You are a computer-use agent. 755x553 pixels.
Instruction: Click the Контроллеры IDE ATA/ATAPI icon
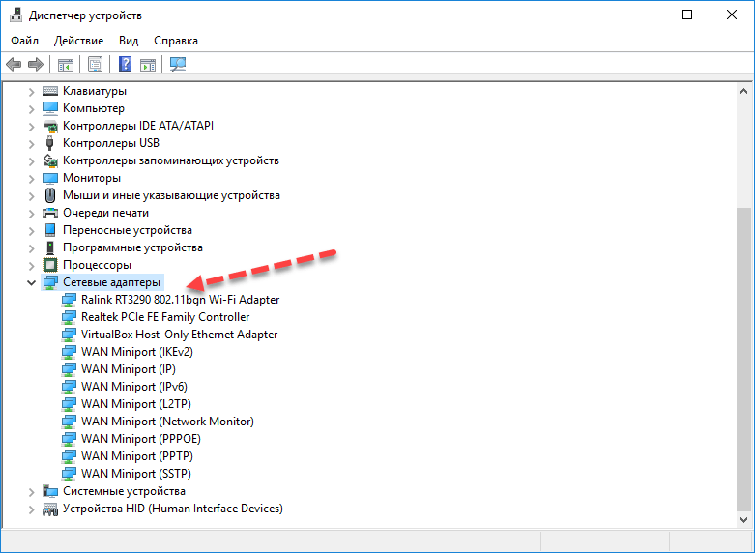(50, 126)
